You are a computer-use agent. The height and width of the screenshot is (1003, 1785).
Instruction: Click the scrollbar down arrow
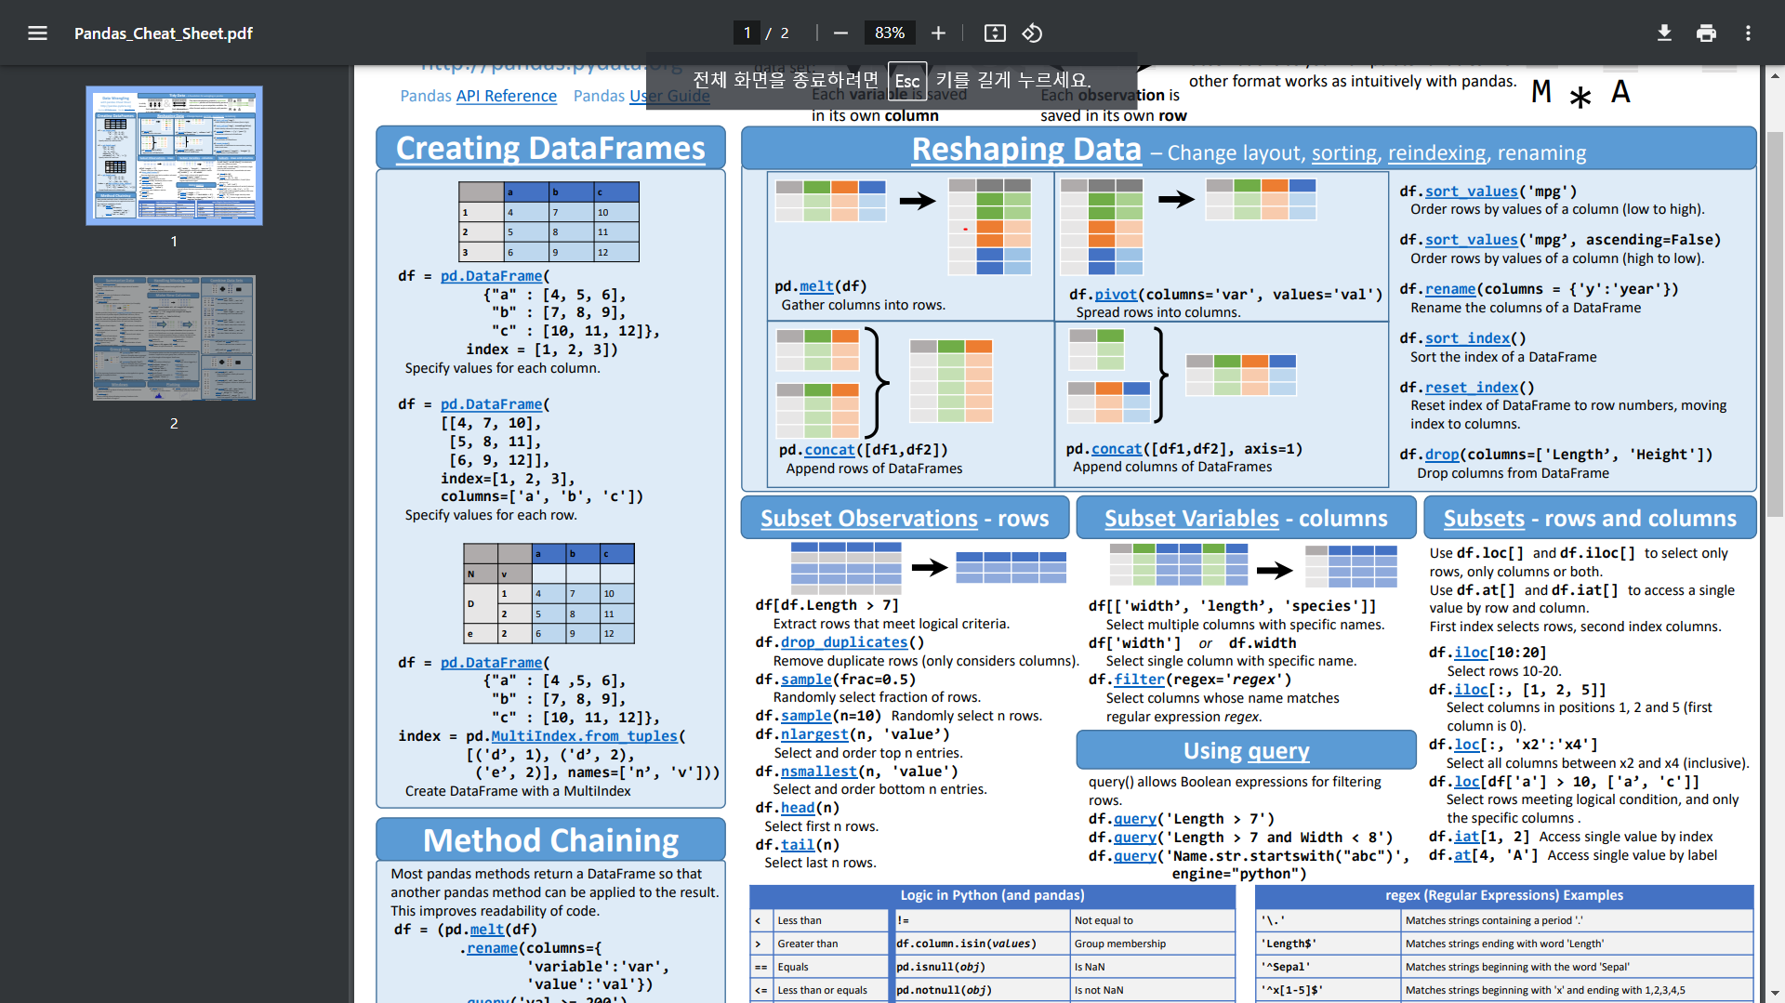click(x=1775, y=994)
